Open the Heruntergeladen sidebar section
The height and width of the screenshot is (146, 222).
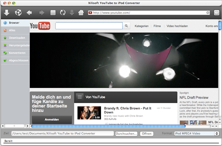tap(15, 46)
